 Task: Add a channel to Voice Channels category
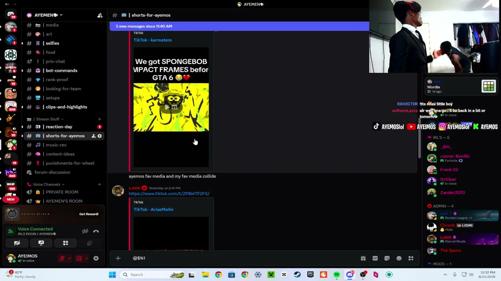(x=99, y=184)
